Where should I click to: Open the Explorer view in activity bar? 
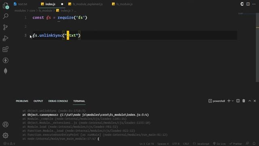tap(6, 5)
